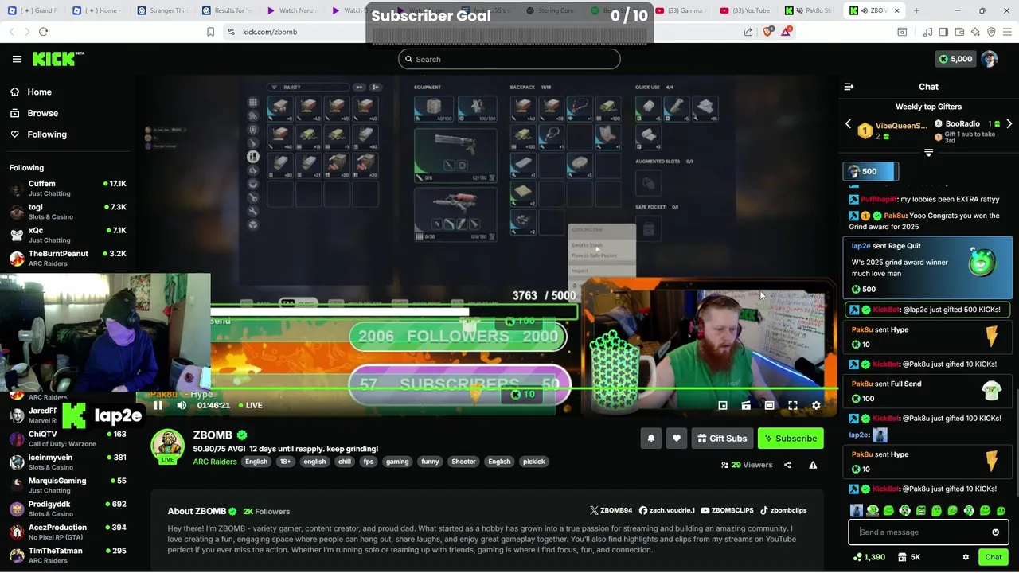Open zach.voudrie.1 Facebook link
This screenshot has width=1019, height=573.
coord(667,510)
